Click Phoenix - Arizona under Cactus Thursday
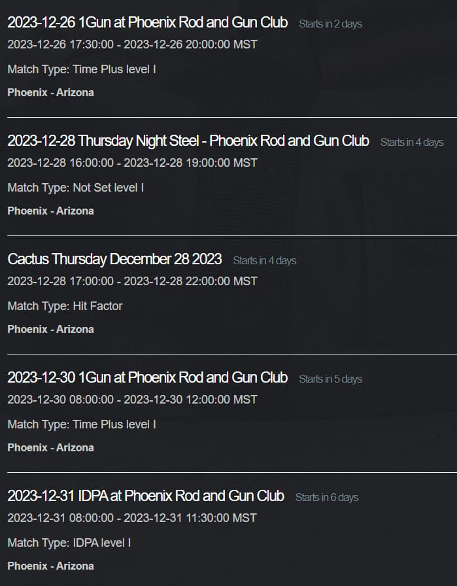Screen dimensions: 457x586 50,329
